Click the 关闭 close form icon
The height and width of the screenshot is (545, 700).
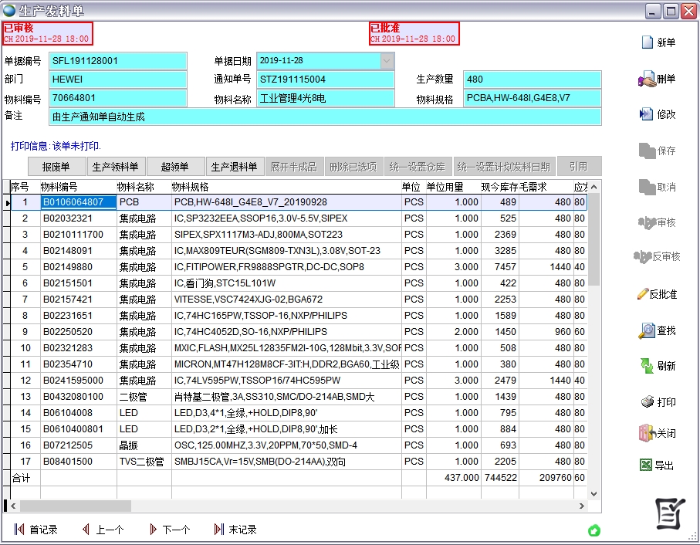[647, 434]
